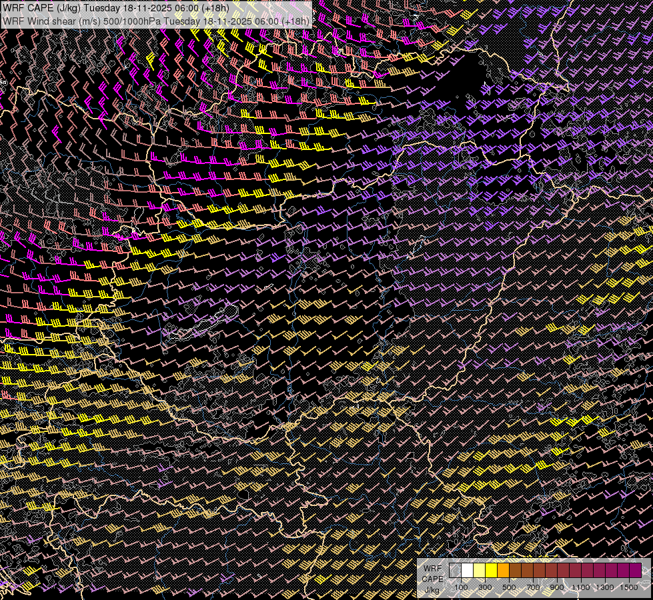Click the transparent leftmost legend swatch

[455, 571]
